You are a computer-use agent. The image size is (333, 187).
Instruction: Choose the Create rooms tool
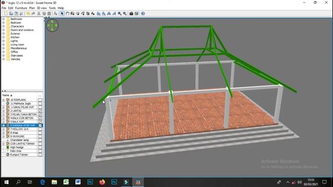(x=78, y=14)
